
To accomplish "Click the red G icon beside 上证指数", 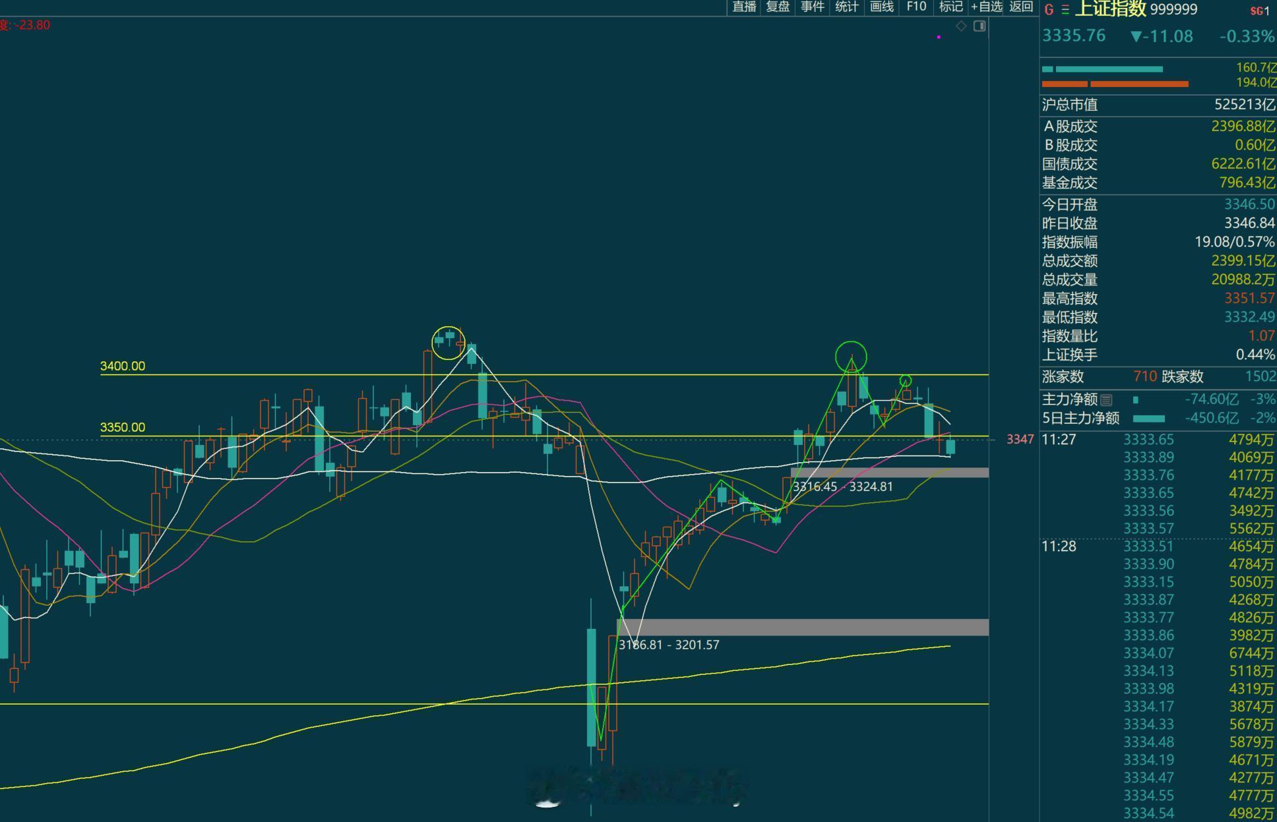I will (1049, 10).
